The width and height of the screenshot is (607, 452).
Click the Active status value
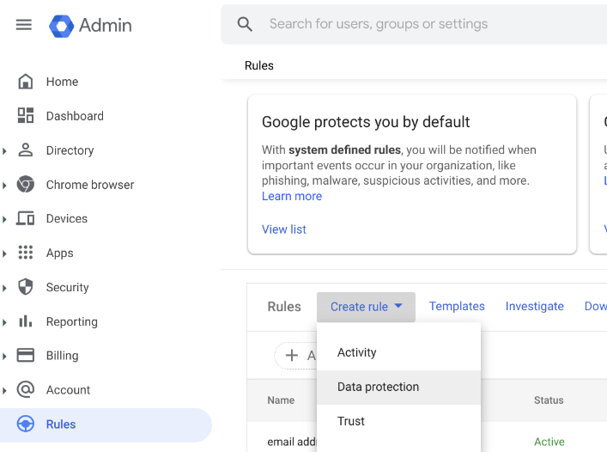click(x=549, y=442)
